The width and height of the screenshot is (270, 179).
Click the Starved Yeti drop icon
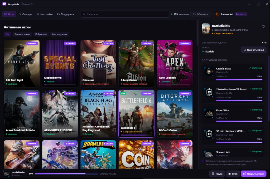(x=209, y=154)
